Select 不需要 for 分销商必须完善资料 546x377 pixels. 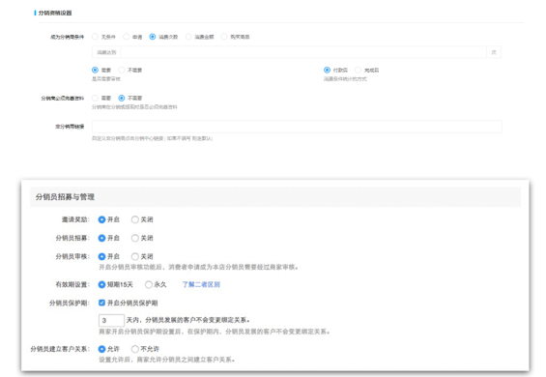point(122,98)
